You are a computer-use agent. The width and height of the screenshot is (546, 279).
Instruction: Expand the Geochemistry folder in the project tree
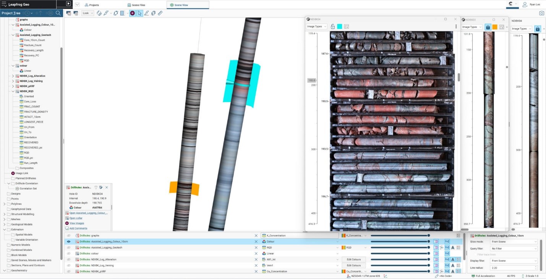point(5,271)
